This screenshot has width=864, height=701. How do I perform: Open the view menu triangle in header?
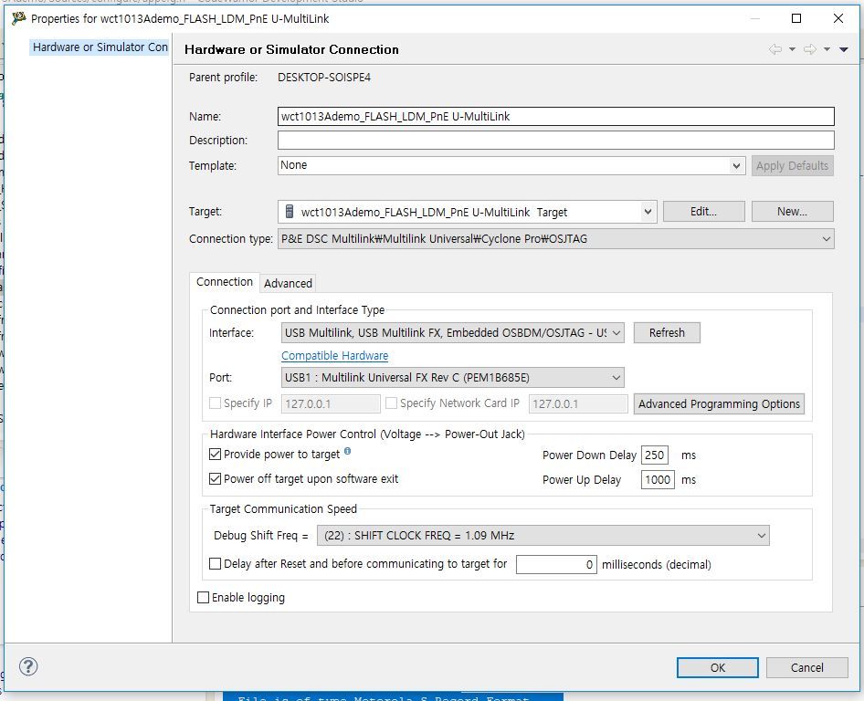click(844, 49)
